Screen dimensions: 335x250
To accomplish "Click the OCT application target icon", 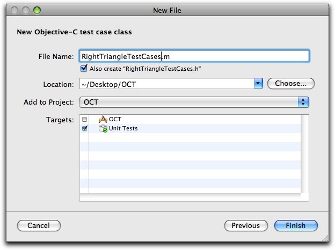I will click(x=103, y=119).
